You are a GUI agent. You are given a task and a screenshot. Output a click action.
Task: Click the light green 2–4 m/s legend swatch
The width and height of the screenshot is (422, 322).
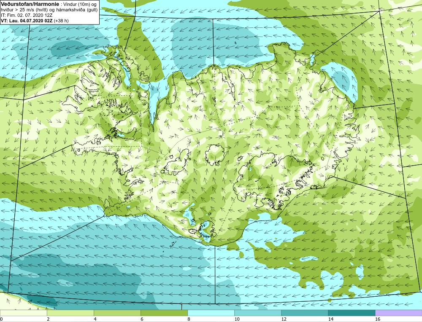pos(70,313)
